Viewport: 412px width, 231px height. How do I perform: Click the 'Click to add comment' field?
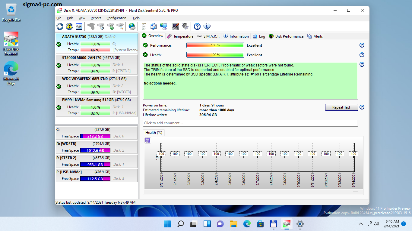(250, 123)
